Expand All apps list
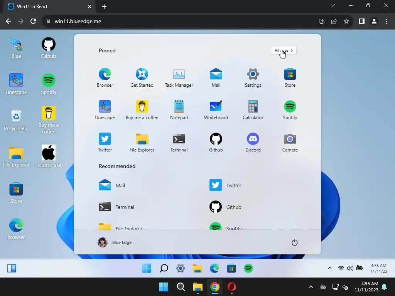395x296 pixels. point(284,50)
